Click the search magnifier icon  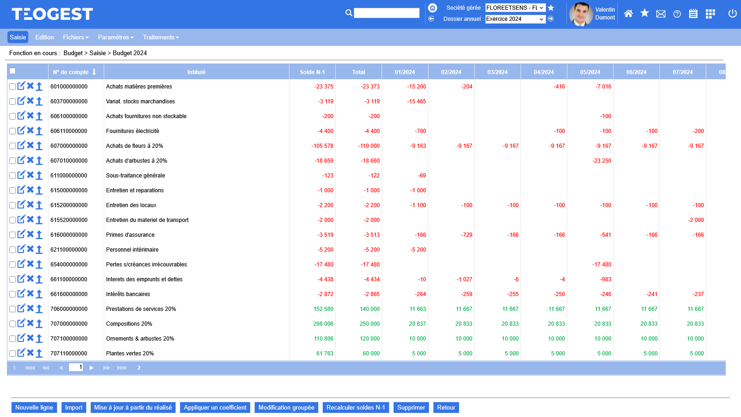(x=349, y=13)
